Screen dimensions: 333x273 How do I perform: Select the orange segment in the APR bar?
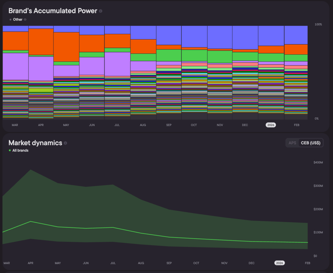(41, 42)
